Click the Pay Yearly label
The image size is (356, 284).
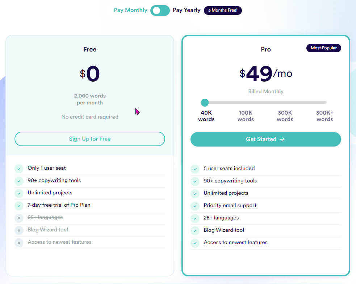click(187, 10)
